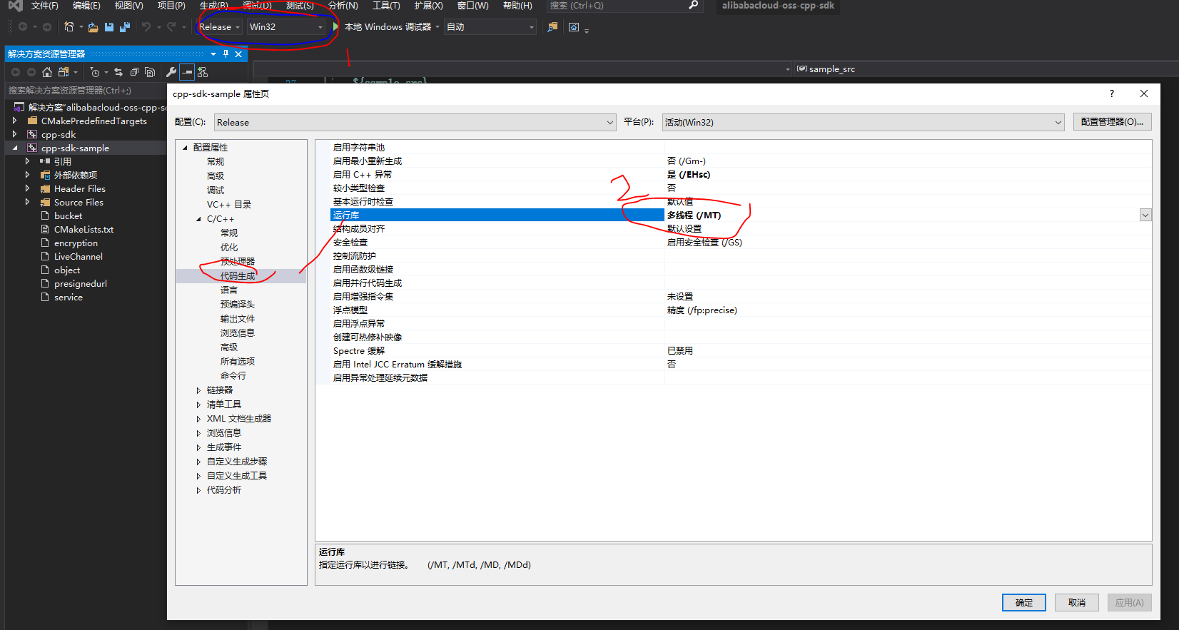Toggle Preview Selected Items in Solution Explorer
Viewport: 1179px width, 630px height.
(187, 72)
